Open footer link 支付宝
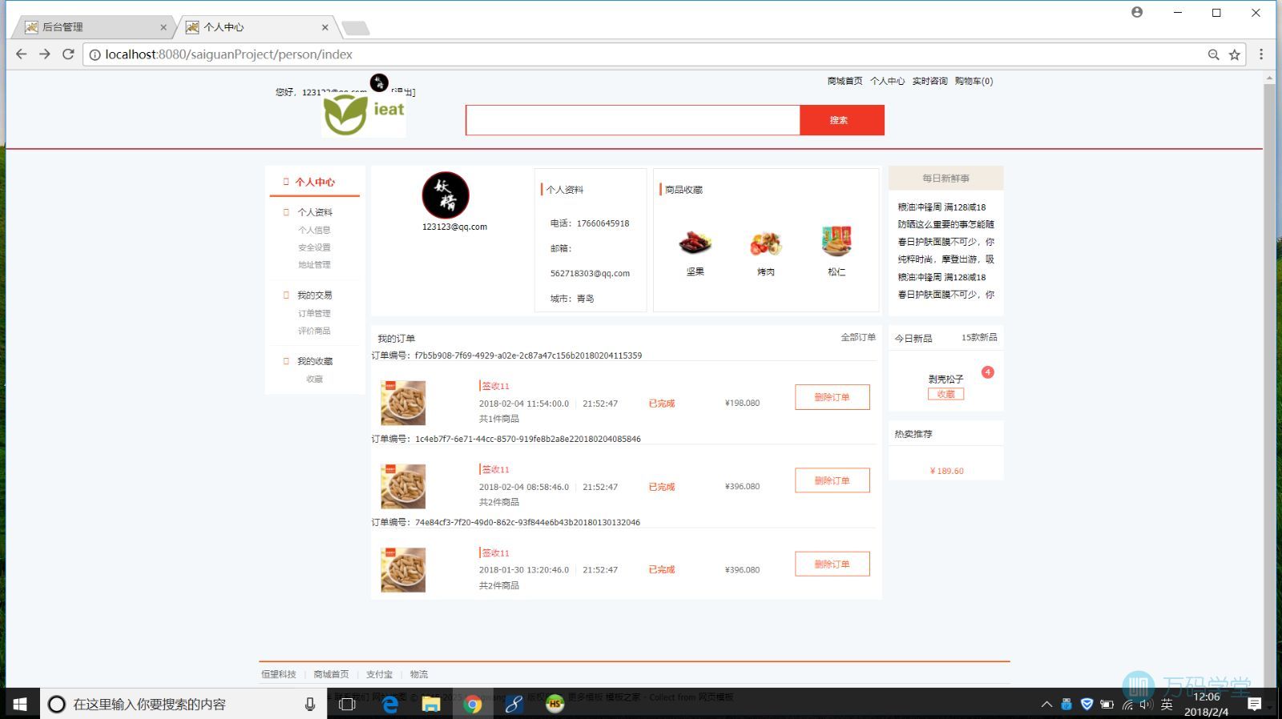The width and height of the screenshot is (1282, 719). (380, 674)
